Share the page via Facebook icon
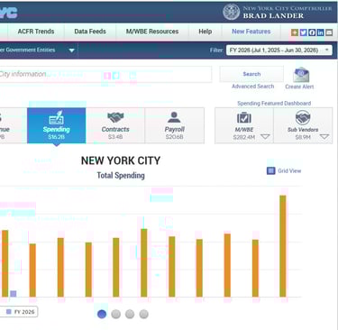This screenshot has width=338, height=330. coord(312,32)
